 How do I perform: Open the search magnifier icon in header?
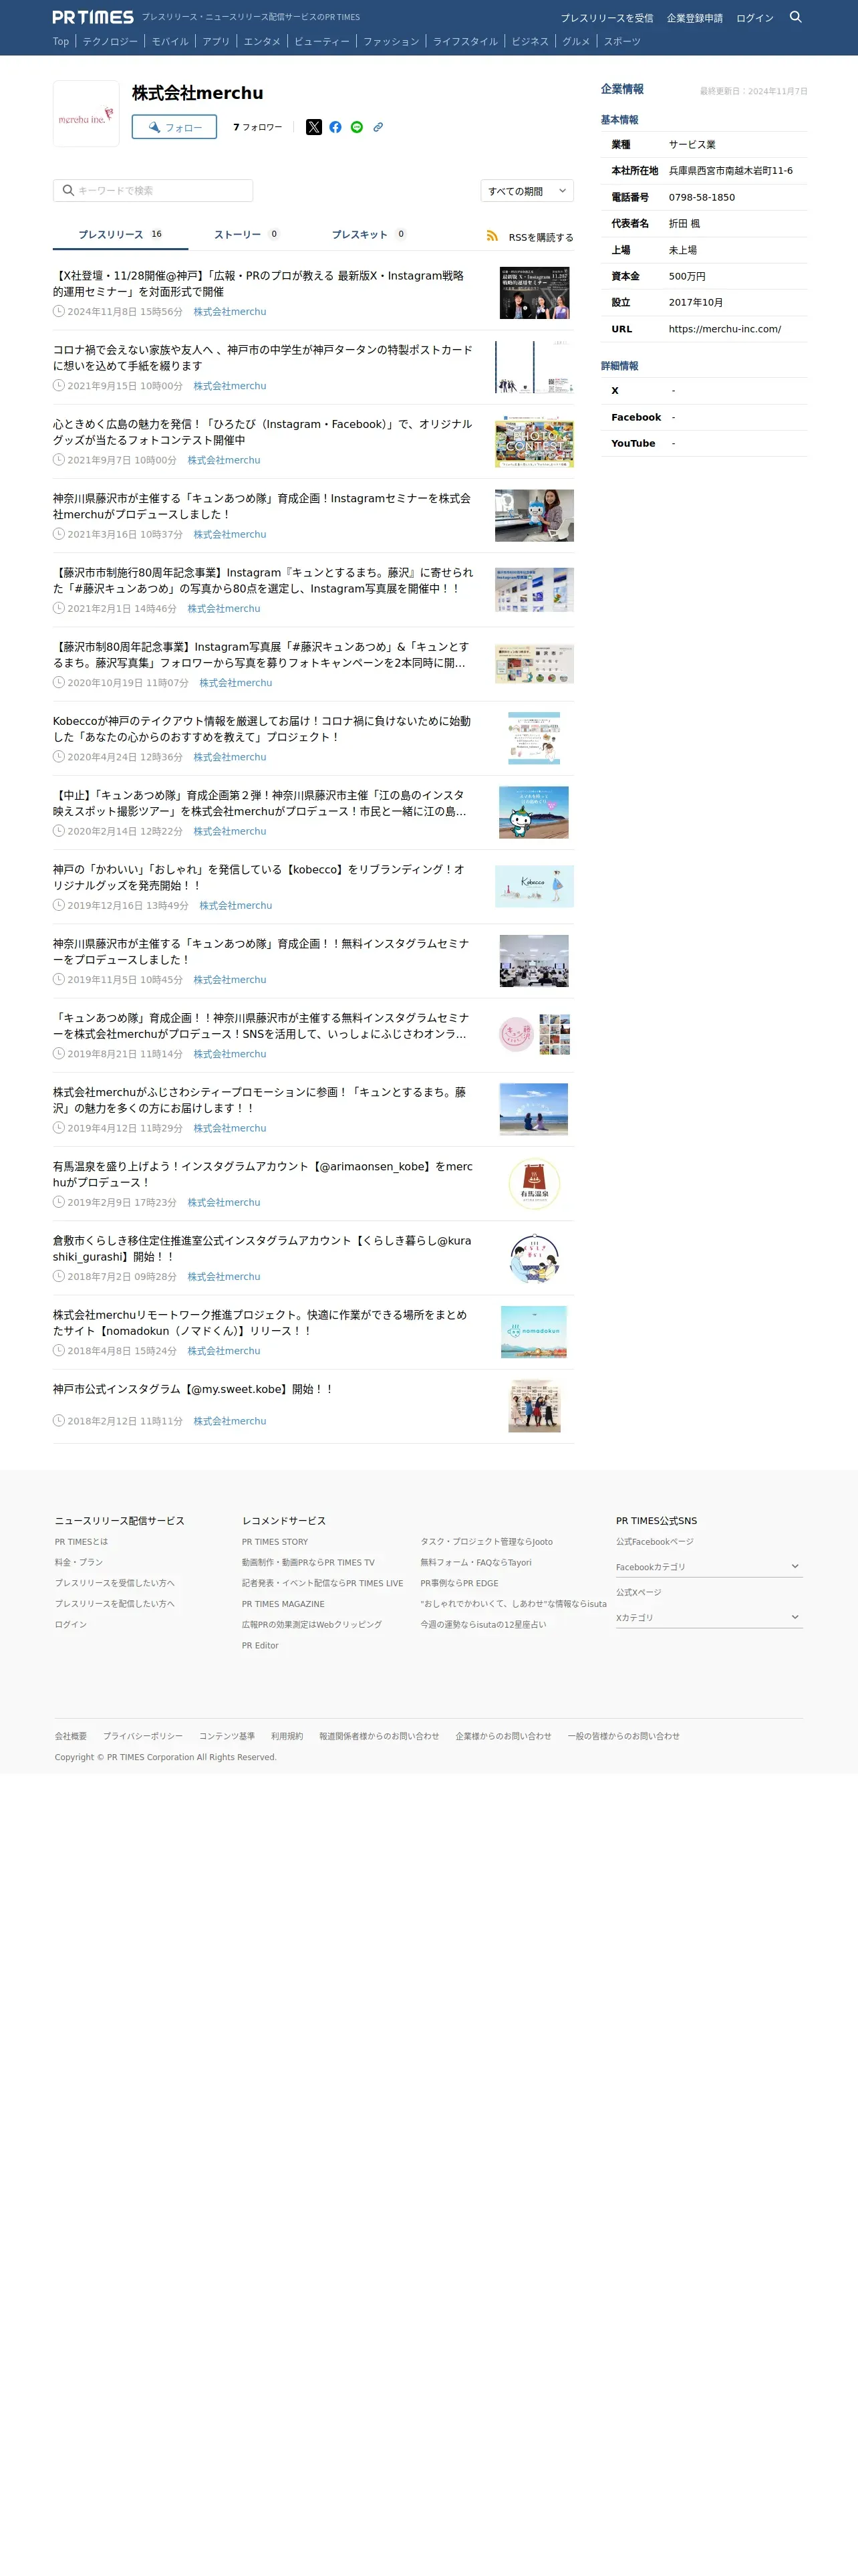tap(795, 17)
